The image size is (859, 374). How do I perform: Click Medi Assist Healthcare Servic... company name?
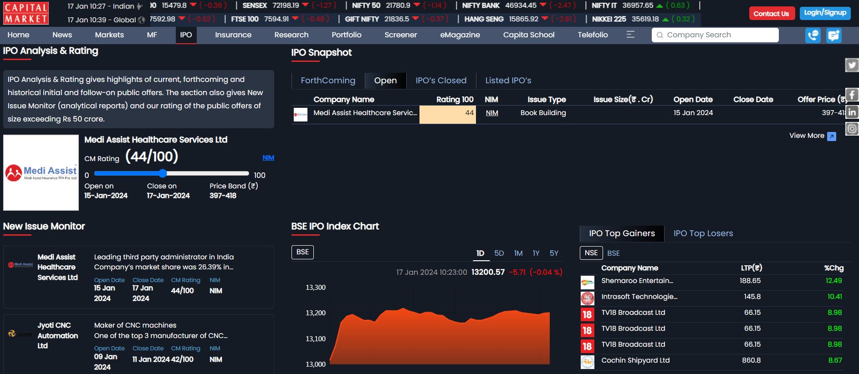tap(365, 113)
